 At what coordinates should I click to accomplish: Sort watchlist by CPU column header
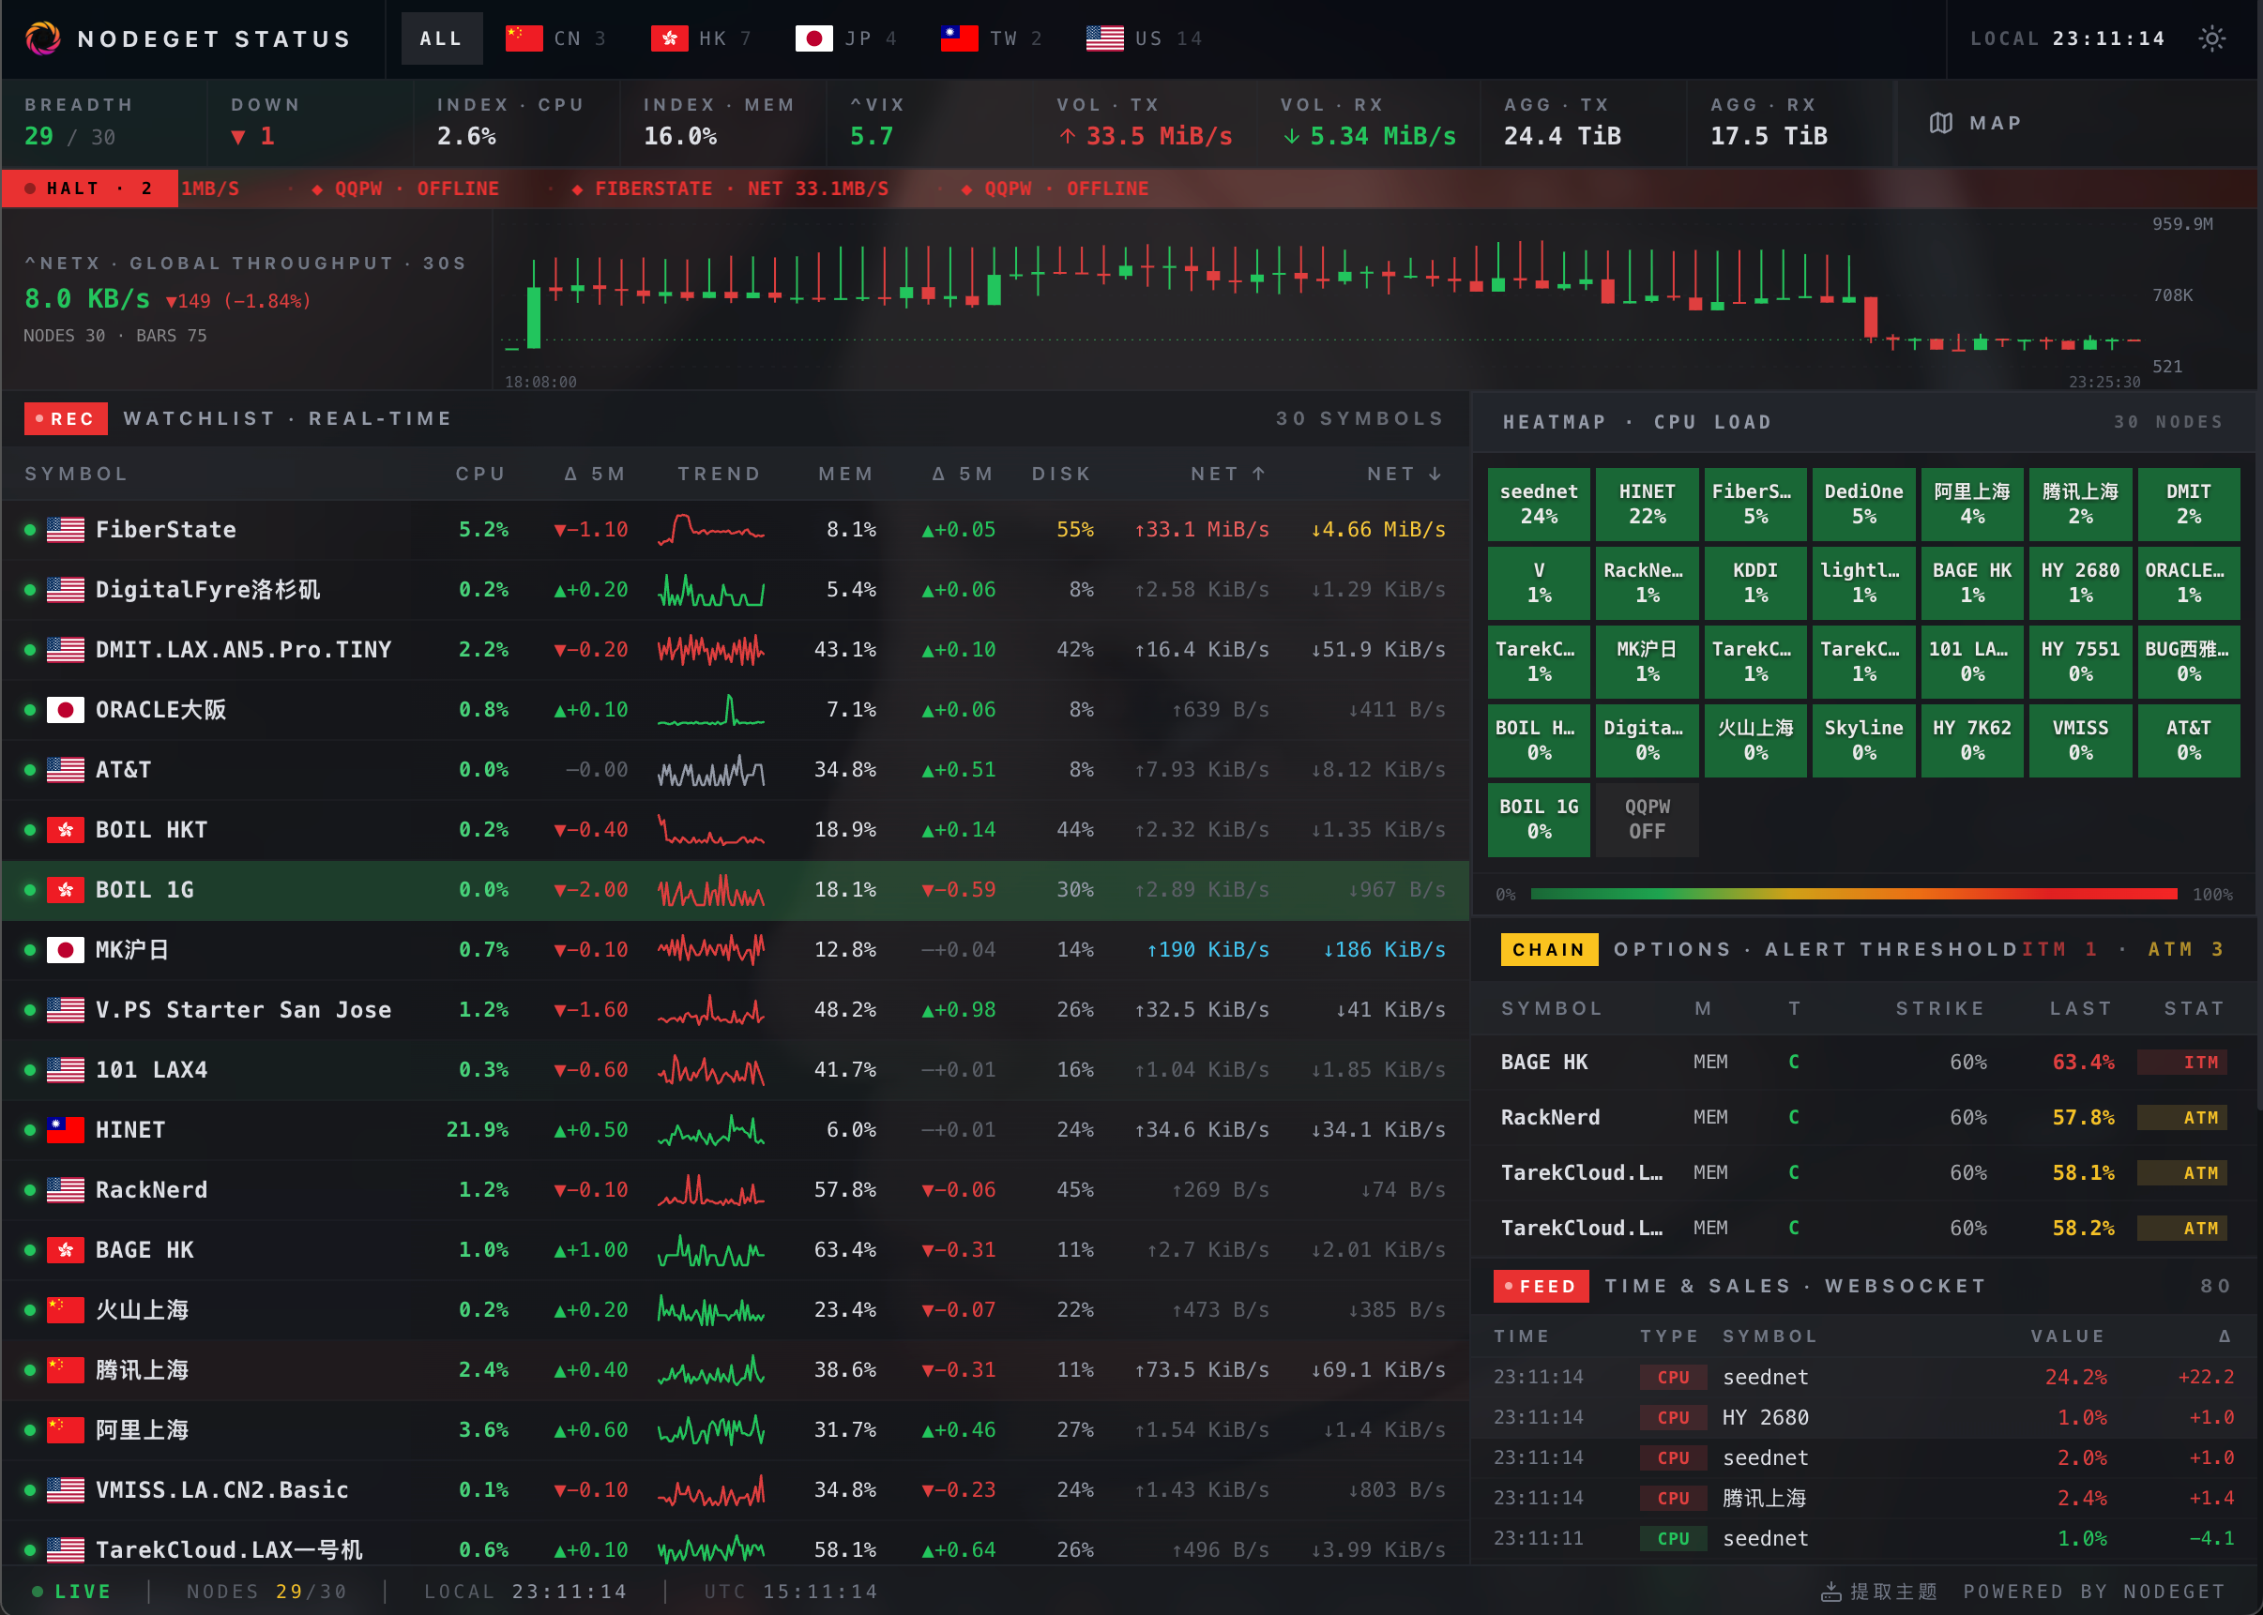click(x=480, y=475)
